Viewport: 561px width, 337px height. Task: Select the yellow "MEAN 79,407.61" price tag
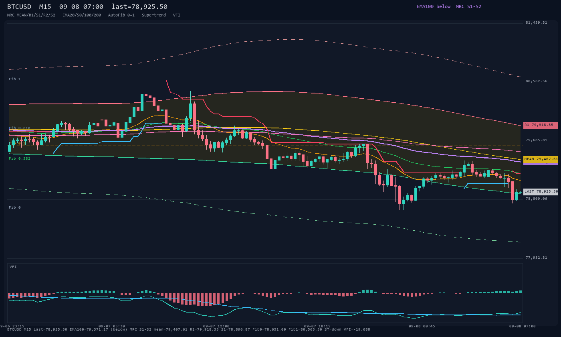click(x=541, y=159)
